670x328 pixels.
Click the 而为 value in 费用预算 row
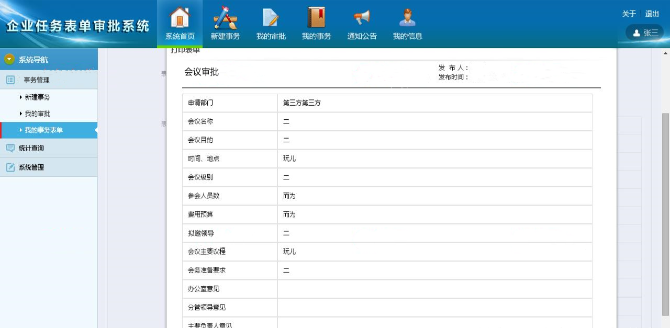coord(289,214)
